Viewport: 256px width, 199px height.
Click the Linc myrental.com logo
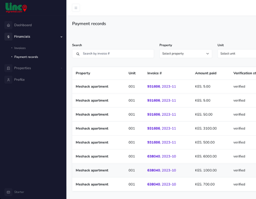coord(16,8)
